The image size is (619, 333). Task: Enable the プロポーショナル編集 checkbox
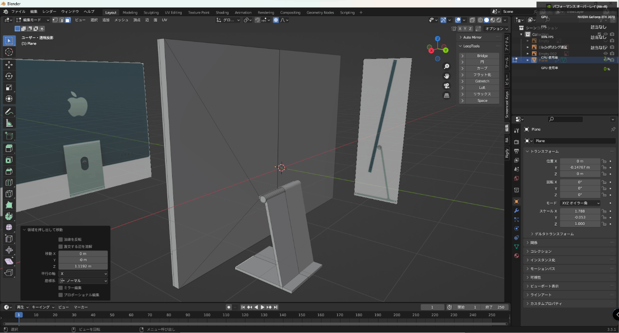coord(61,294)
